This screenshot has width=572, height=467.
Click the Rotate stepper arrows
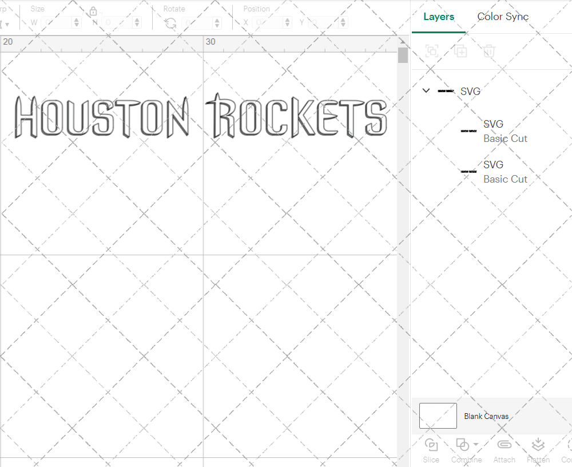tap(217, 23)
